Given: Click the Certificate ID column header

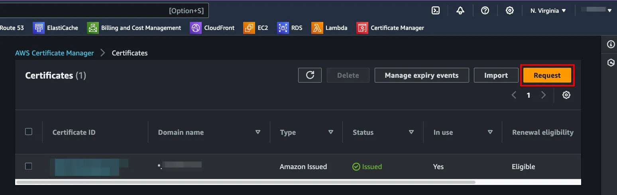Looking at the screenshot, I should coord(74,132).
